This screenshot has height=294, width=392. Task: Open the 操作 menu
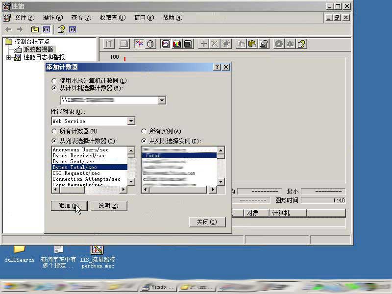53,18
